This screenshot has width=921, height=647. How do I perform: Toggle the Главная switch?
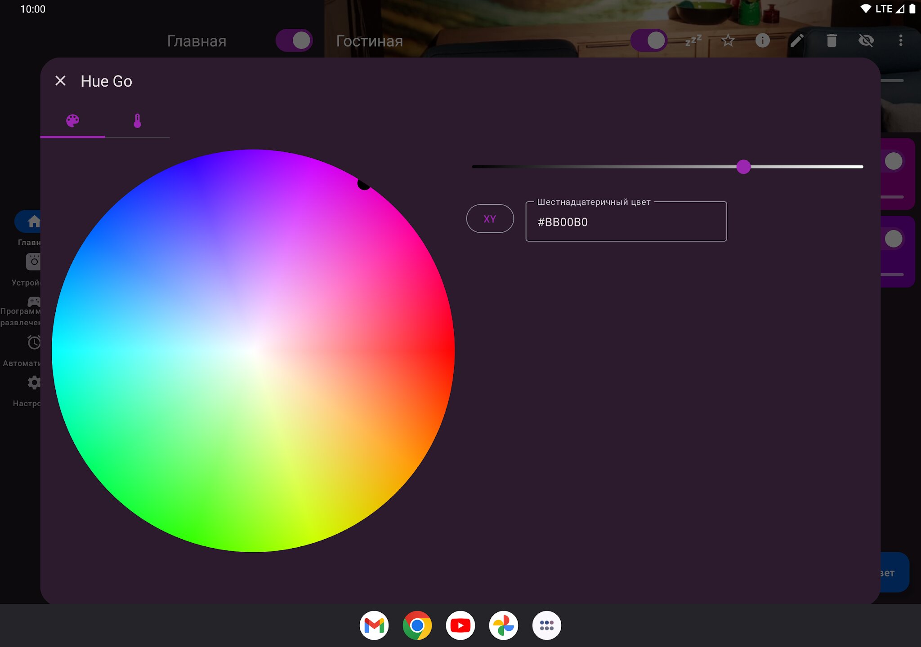pyautogui.click(x=294, y=40)
